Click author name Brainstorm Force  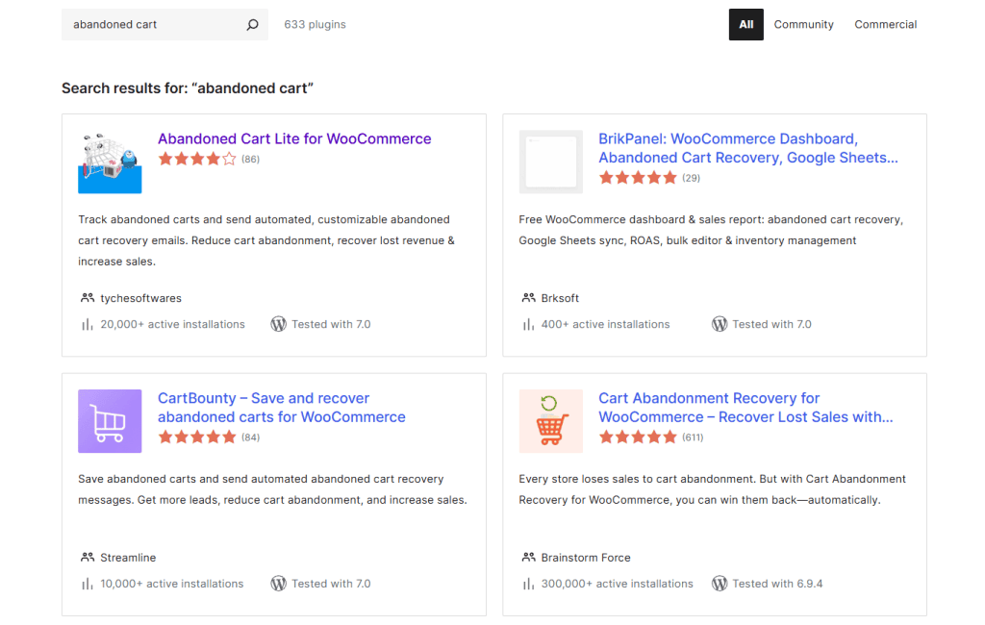[x=586, y=558]
